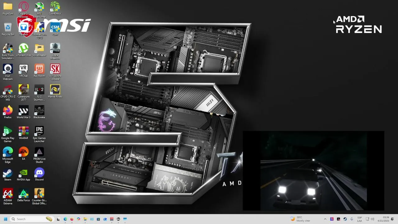Open PRISM Live Studio shortcut
398x224 pixels.
point(39,155)
